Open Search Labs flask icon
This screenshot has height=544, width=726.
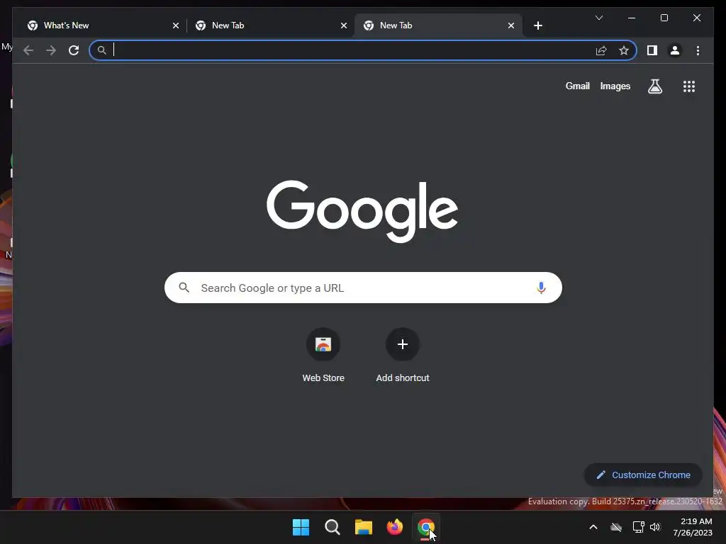click(654, 86)
